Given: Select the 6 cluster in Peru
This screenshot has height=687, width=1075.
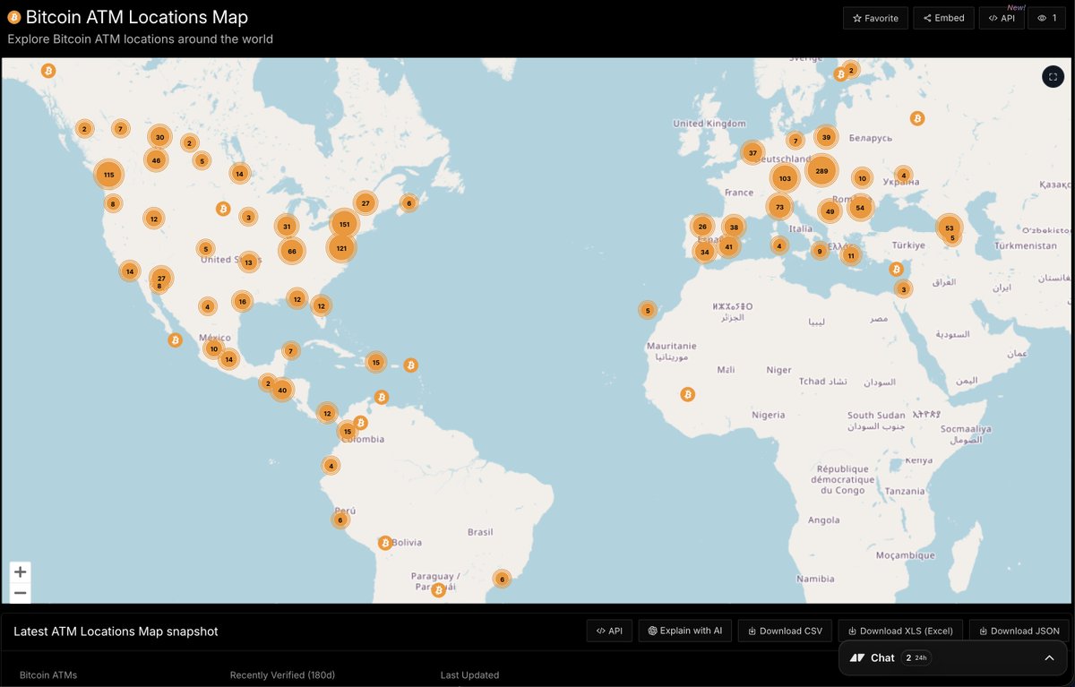Looking at the screenshot, I should click(340, 520).
